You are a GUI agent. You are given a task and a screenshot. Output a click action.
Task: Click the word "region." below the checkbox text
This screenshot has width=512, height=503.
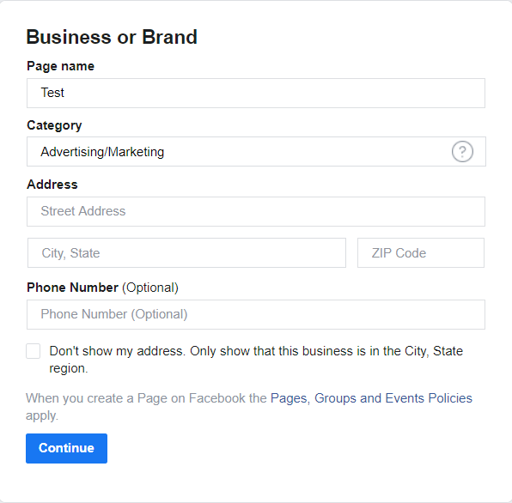(x=69, y=368)
